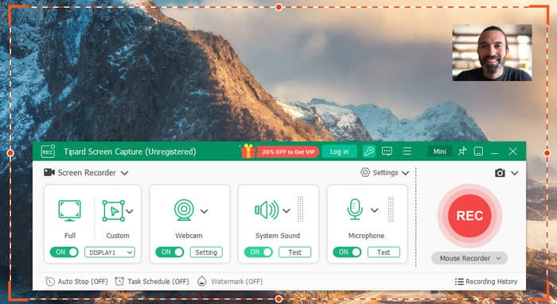Expand the Webcam source dropdown arrow
The height and width of the screenshot is (304, 557).
pos(204,211)
